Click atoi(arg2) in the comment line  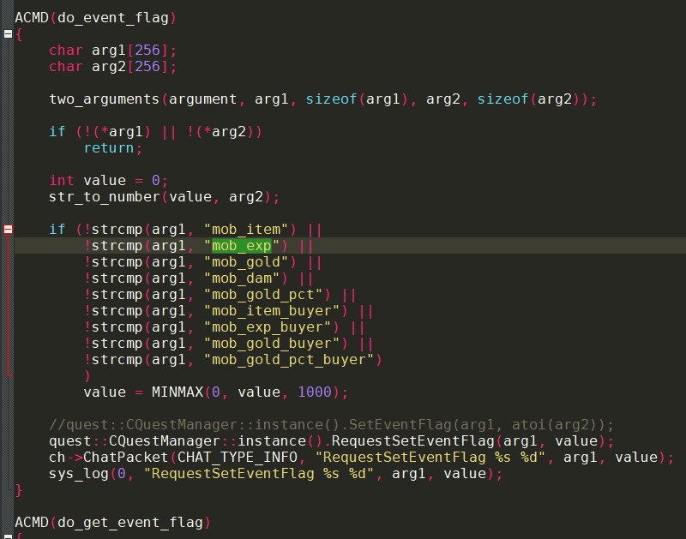coord(554,425)
